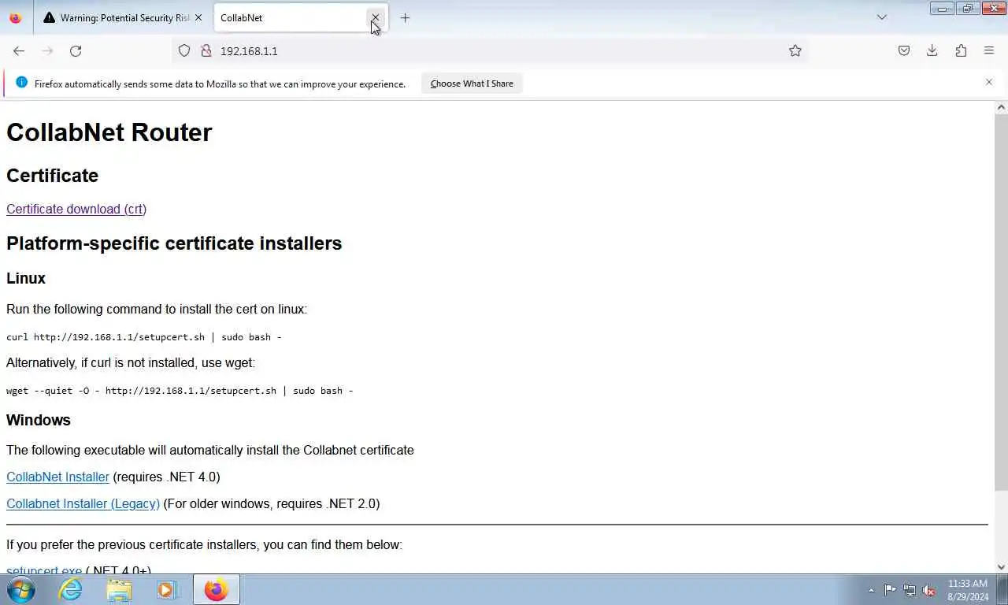Click the vertical scrollbar thumb
Screen dimensions: 1008x605
[1001, 302]
